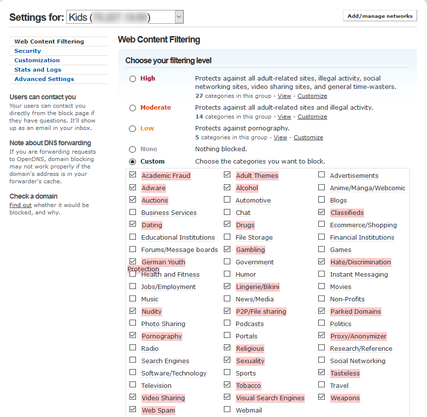Image resolution: width=427 pixels, height=417 pixels.
Task: Click the Add/manage networks button
Action: [380, 16]
